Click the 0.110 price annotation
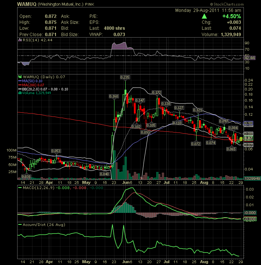 177,123
